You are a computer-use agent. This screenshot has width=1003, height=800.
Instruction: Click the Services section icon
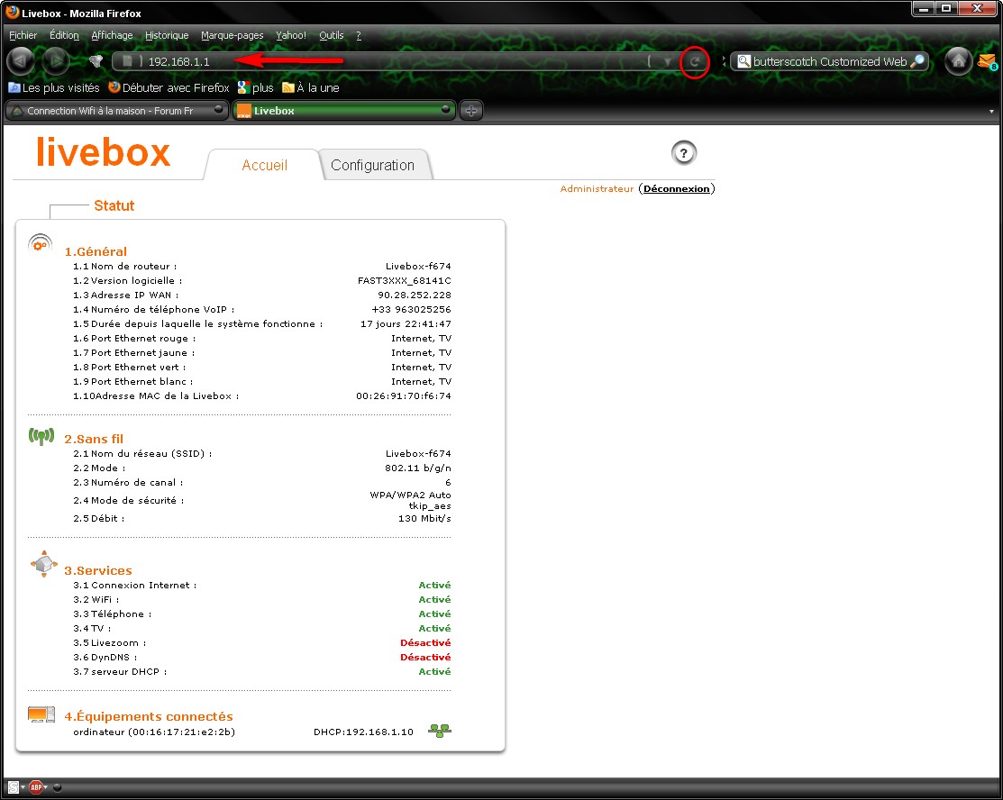[43, 564]
